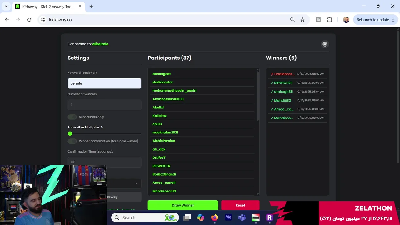Select participant BozBozGhandi
This screenshot has width=400, height=225.
click(x=164, y=174)
